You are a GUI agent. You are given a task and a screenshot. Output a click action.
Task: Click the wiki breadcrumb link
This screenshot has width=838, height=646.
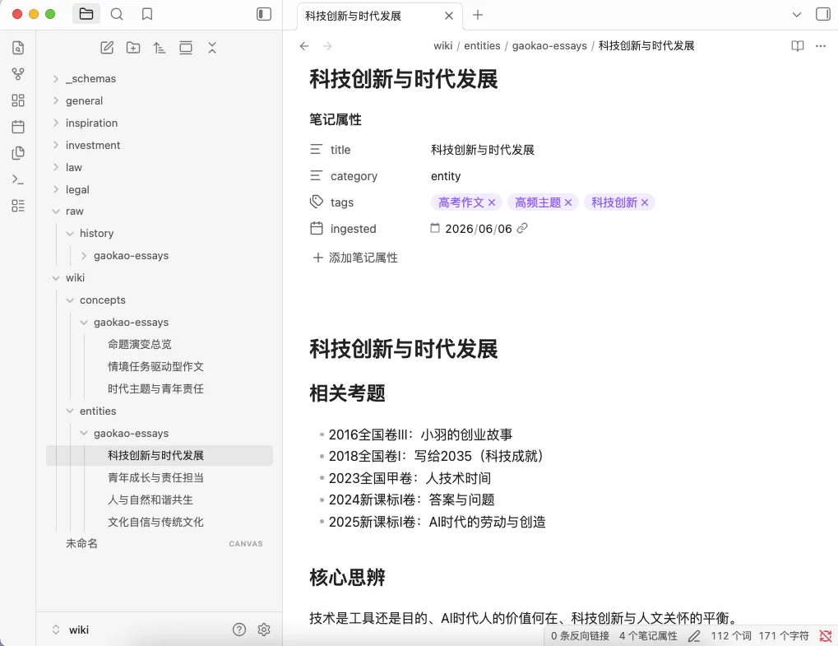click(x=443, y=46)
